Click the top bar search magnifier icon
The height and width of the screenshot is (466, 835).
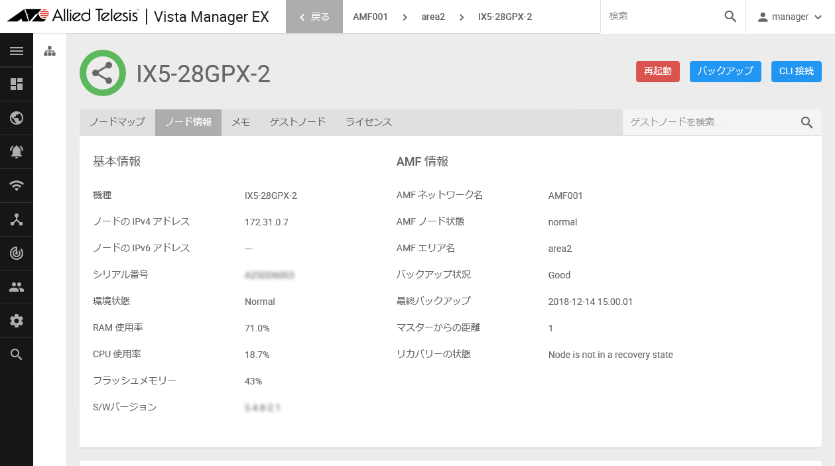[730, 17]
